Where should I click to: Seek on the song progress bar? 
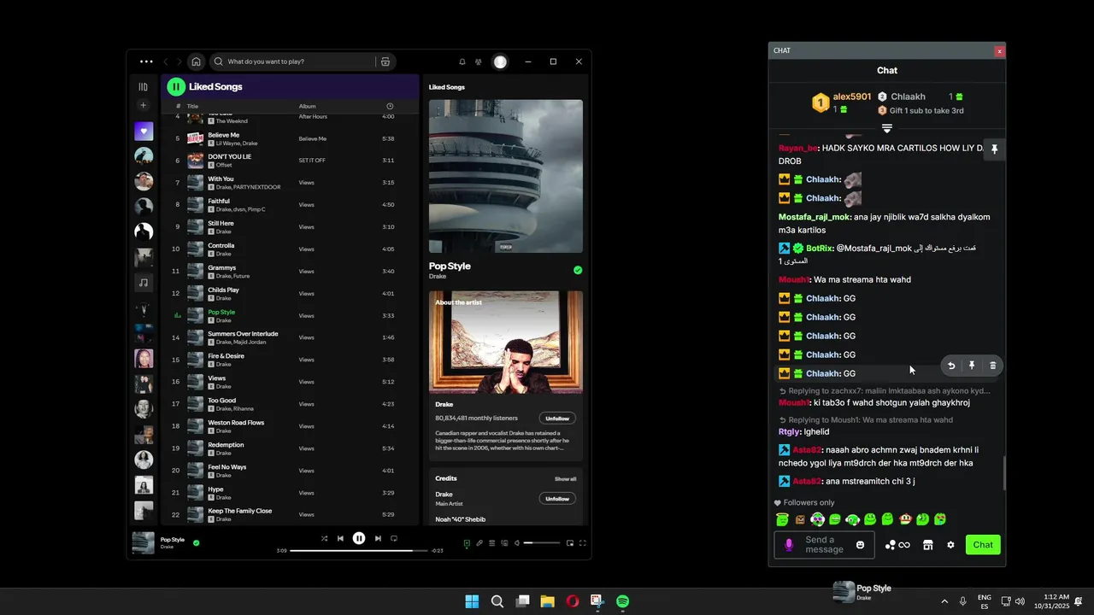tap(358, 551)
